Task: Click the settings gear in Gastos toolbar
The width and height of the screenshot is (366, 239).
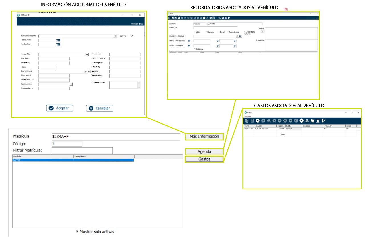Action: point(301,121)
